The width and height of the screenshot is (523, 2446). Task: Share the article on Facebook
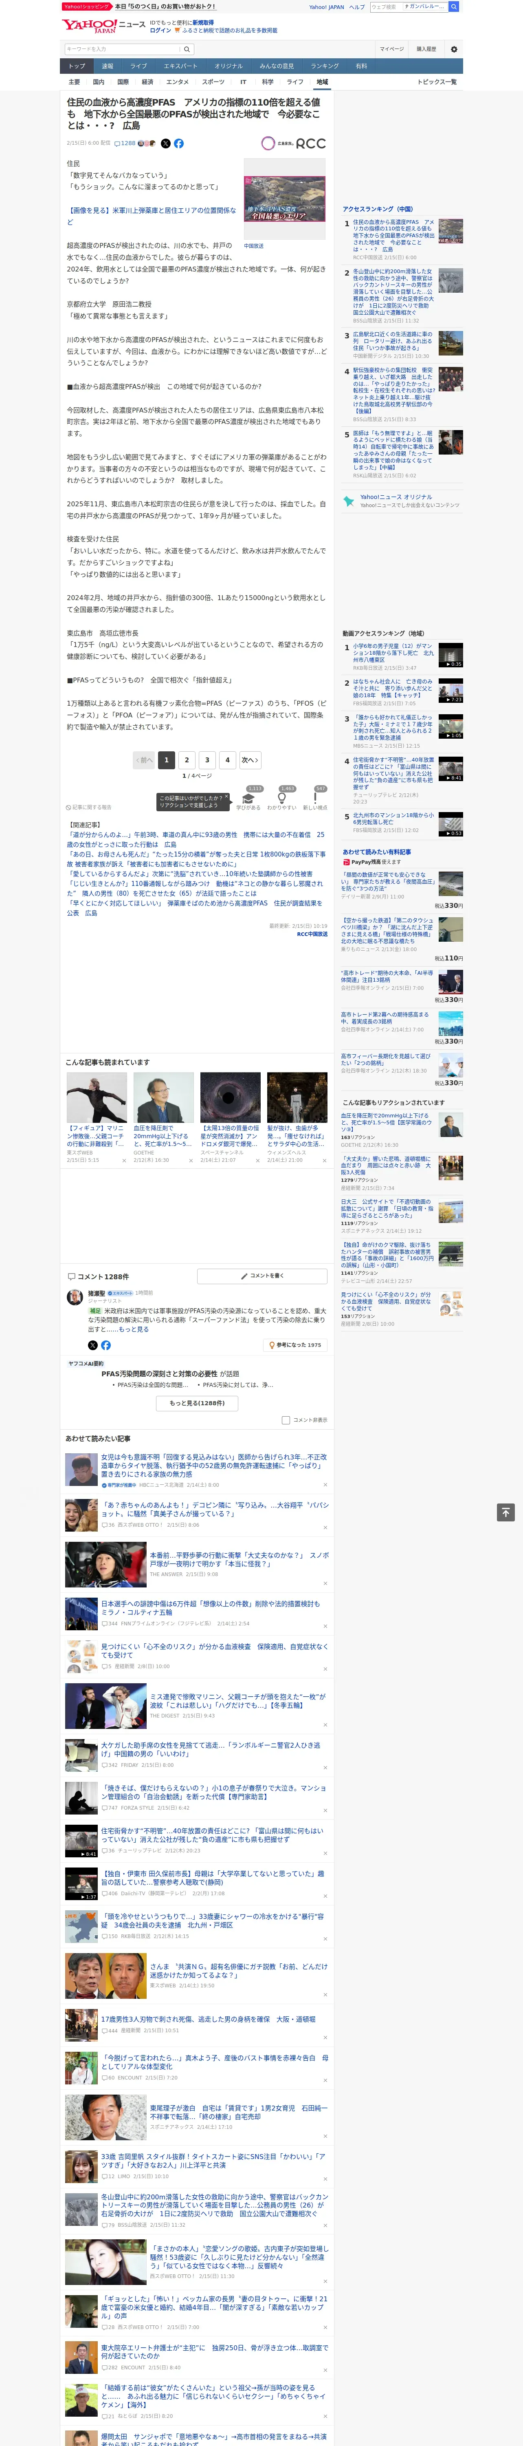(178, 143)
